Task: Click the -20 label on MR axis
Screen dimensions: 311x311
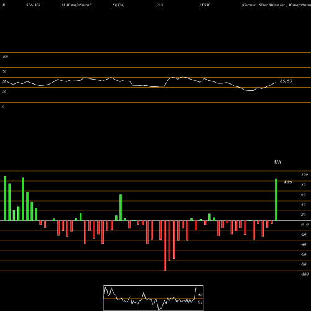Action: pos(304,234)
